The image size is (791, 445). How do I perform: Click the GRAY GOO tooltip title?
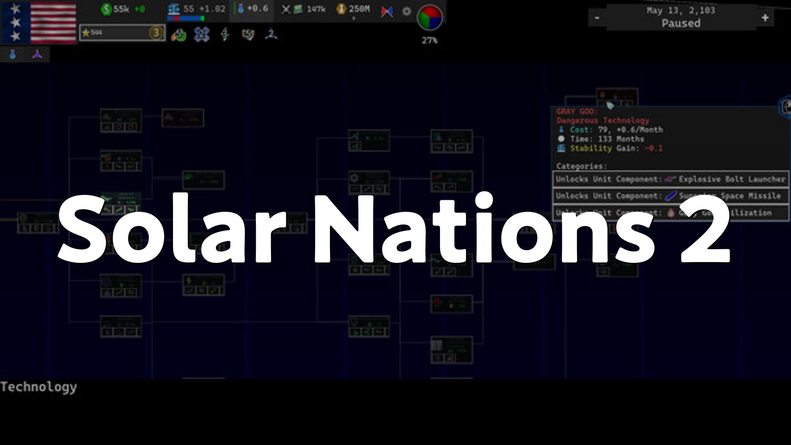tap(576, 111)
